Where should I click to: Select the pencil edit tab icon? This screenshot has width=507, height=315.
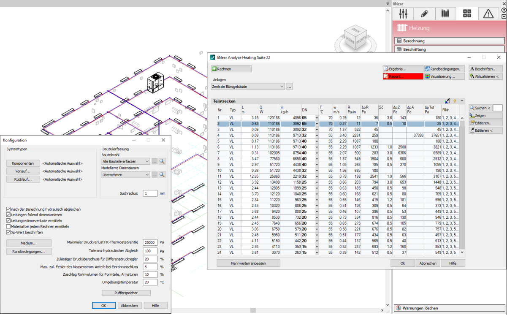click(x=424, y=14)
